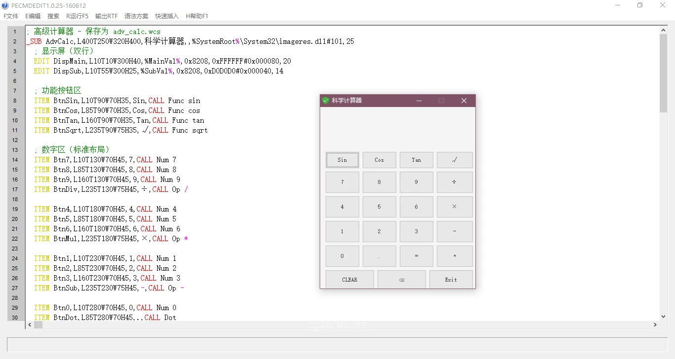The height and width of the screenshot is (359, 675).
Task: Open the 文件 menu
Action: [x=10, y=16]
